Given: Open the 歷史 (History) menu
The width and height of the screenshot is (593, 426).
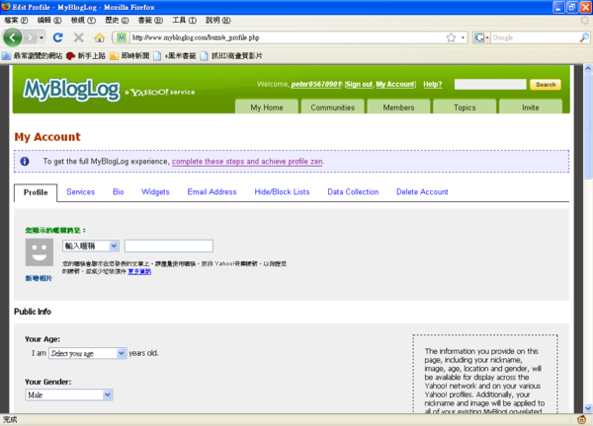Looking at the screenshot, I should point(117,20).
